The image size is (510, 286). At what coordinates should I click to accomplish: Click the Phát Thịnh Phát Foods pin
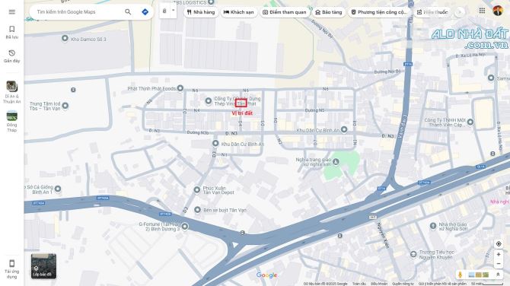[180, 88]
